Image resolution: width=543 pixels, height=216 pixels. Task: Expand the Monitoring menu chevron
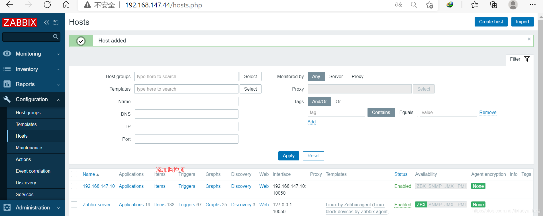pyautogui.click(x=58, y=54)
